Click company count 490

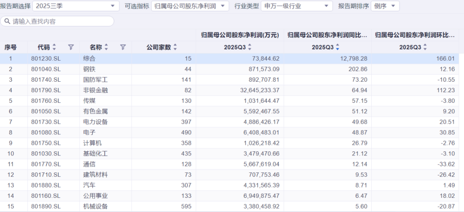point(186,132)
